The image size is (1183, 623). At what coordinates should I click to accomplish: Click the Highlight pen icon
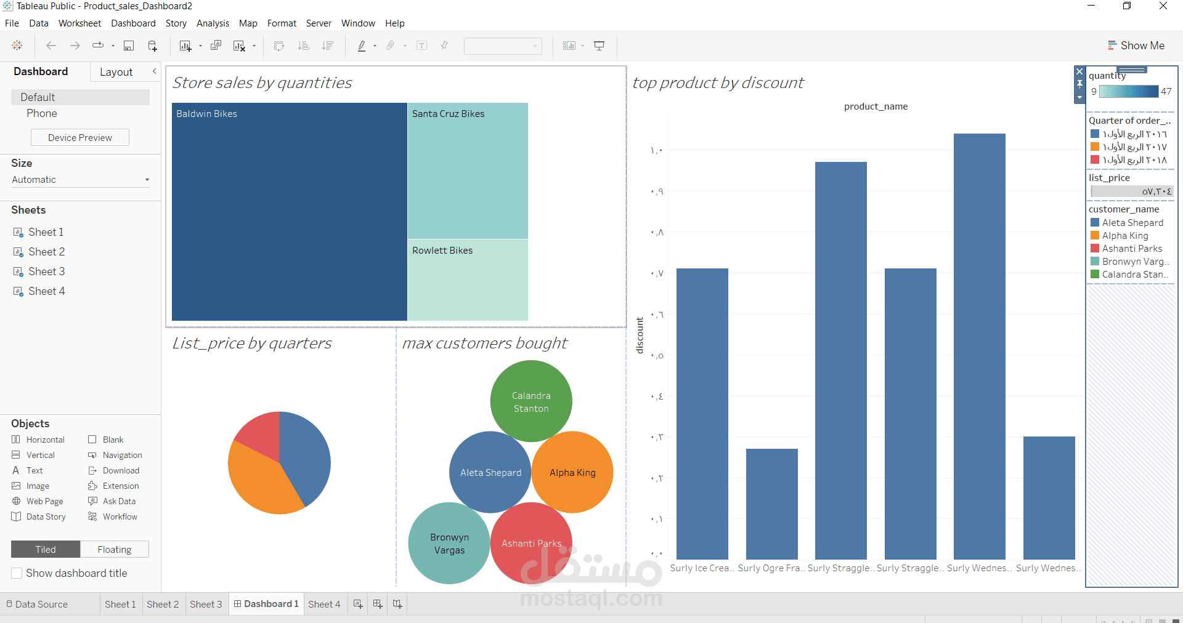click(x=362, y=46)
